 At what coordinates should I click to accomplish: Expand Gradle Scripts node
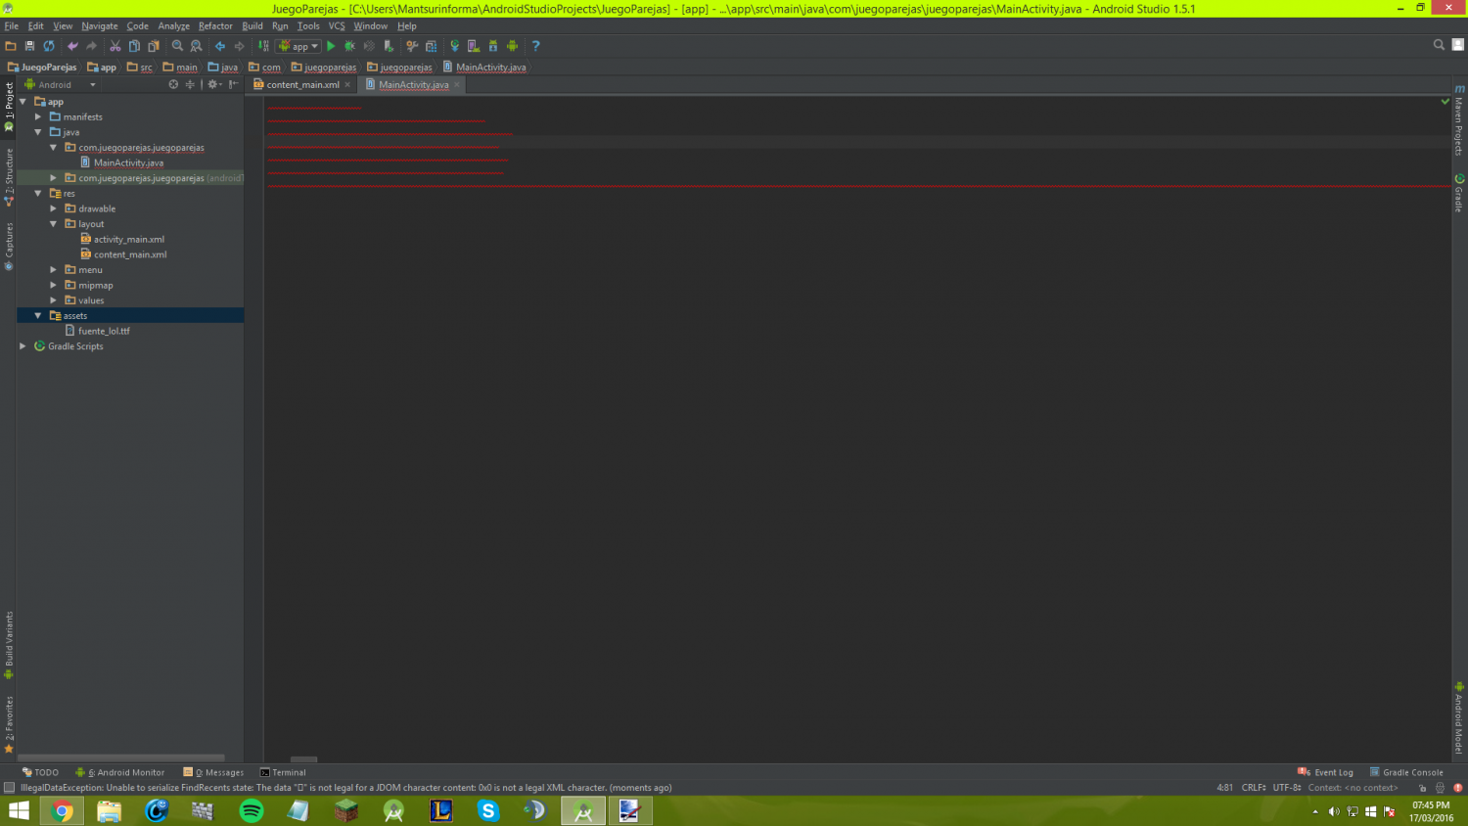[23, 346]
